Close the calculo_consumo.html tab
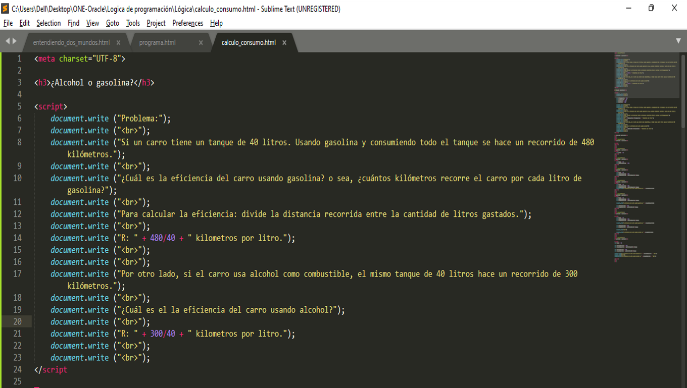687x388 pixels. 284,43
